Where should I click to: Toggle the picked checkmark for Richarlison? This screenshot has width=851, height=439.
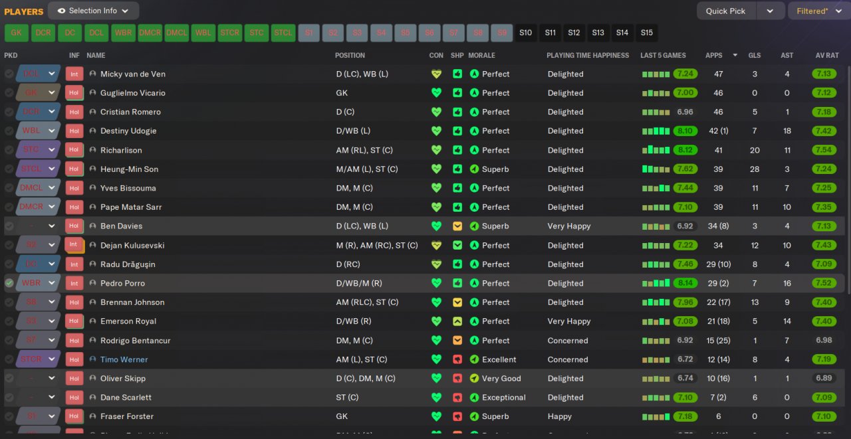9,150
